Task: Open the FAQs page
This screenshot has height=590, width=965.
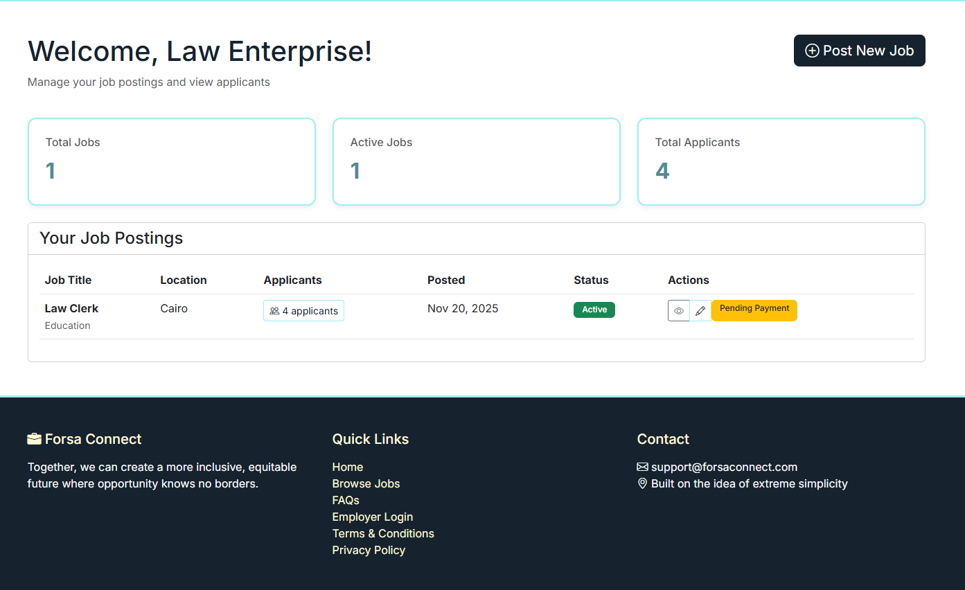Action: [345, 500]
